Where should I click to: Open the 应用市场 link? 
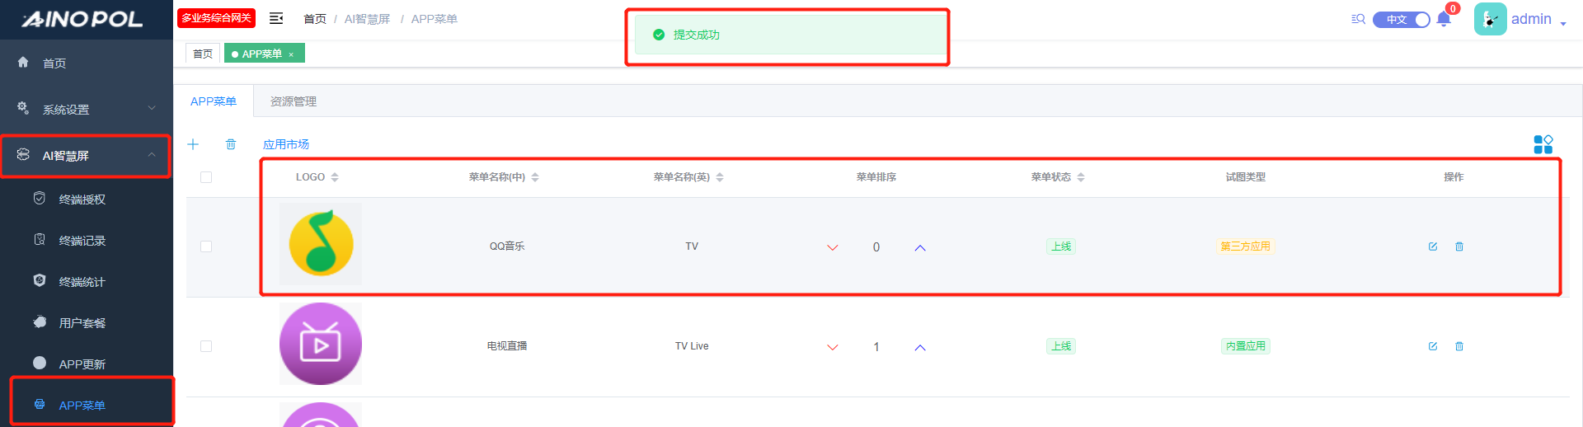(285, 144)
